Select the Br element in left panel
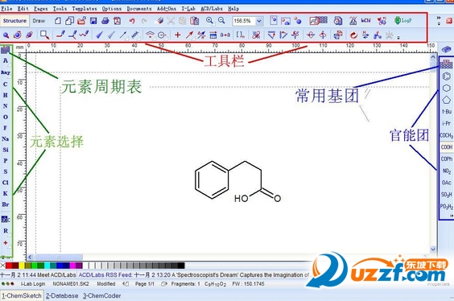Viewport: 454px width, 301px height. point(5,204)
